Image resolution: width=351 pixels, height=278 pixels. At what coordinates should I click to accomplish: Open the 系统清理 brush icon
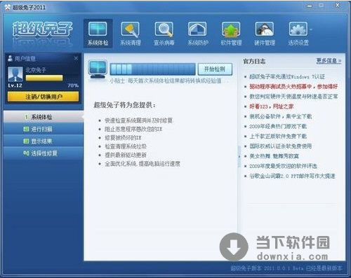pos(131,34)
